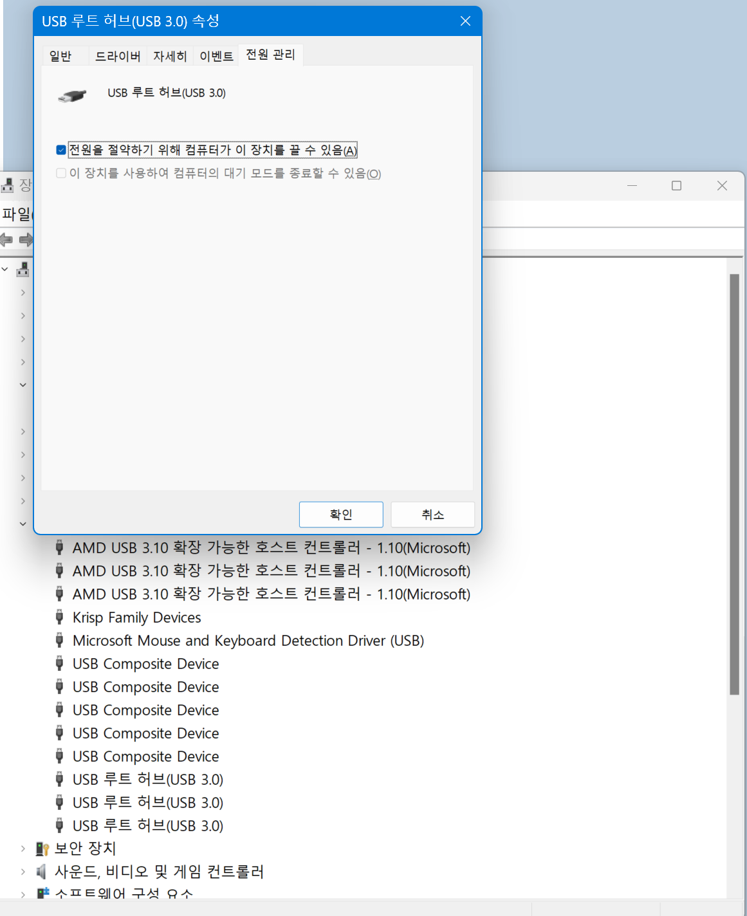747x916 pixels.
Task: Click the computer root node icon in tree
Action: click(x=23, y=270)
